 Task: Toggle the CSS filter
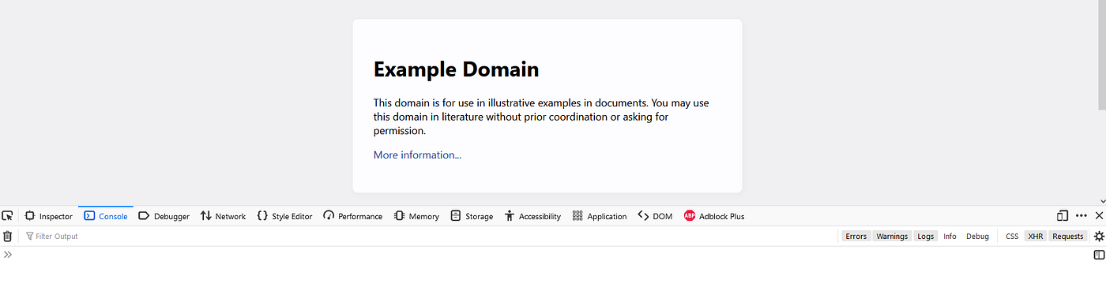point(1012,236)
